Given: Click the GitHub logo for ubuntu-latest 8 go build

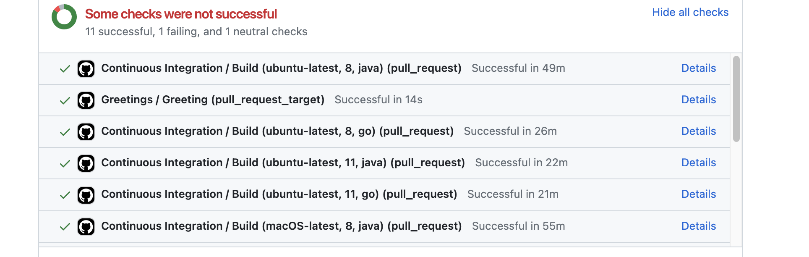Looking at the screenshot, I should pyautogui.click(x=86, y=131).
